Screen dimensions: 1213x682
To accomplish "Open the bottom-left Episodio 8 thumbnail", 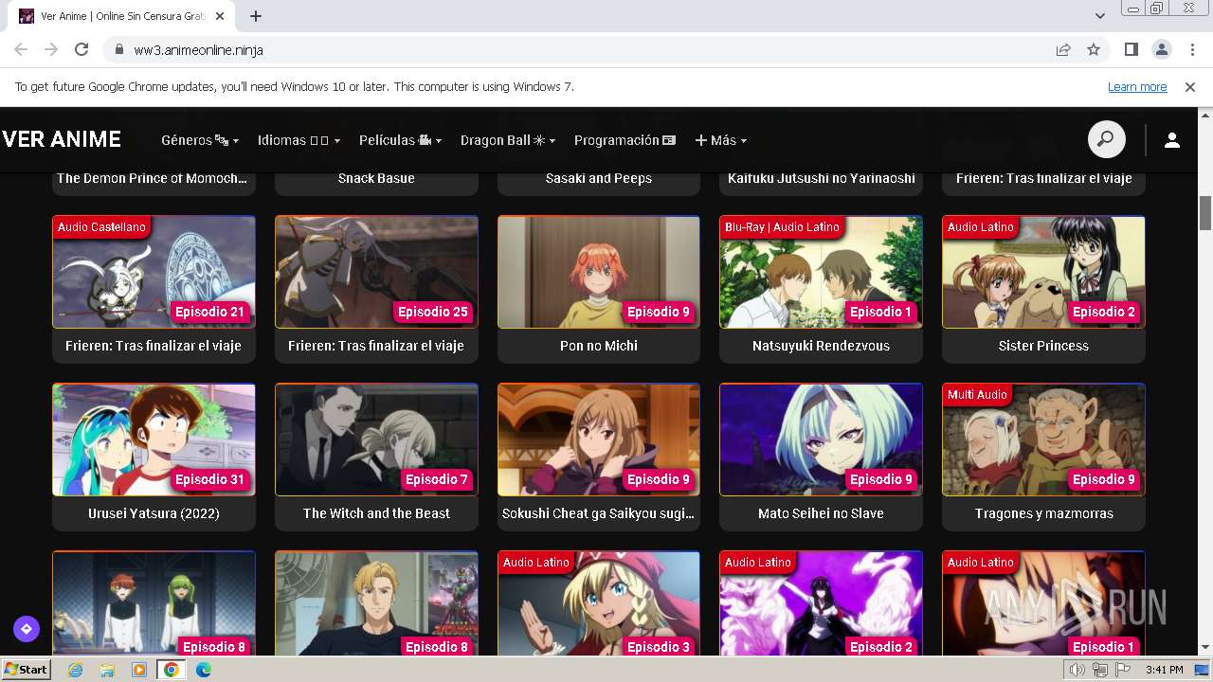I will [154, 603].
